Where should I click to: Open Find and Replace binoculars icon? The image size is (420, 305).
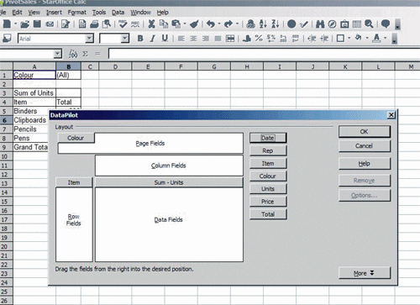tap(320, 24)
